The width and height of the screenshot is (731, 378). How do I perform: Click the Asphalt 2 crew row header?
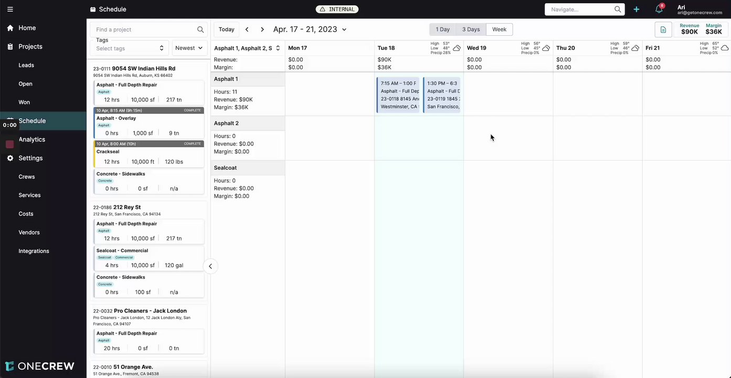(248, 123)
